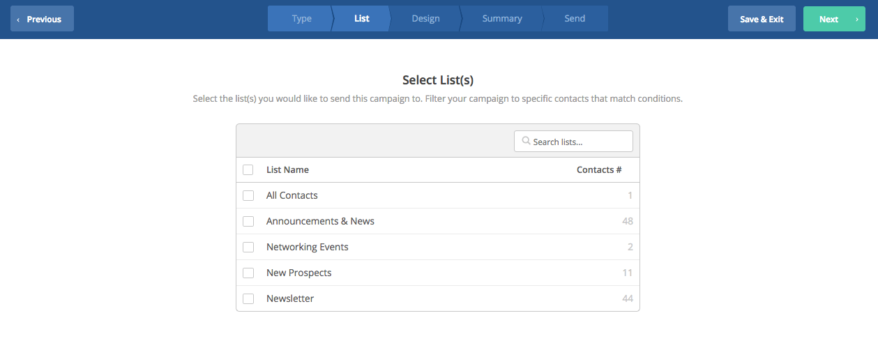Go to the Type step
The width and height of the screenshot is (878, 364).
tap(300, 19)
